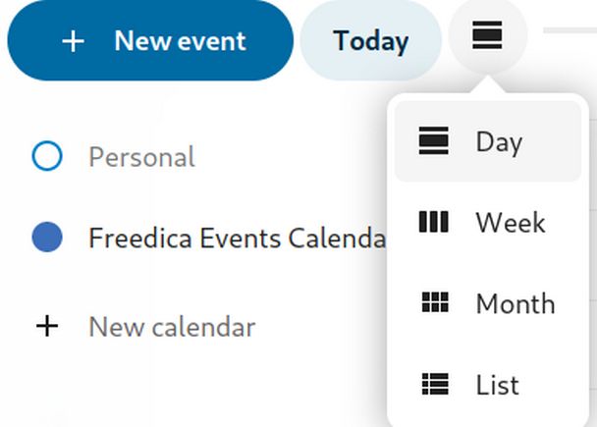597x427 pixels.
Task: Click the New event button label
Action: click(x=180, y=41)
